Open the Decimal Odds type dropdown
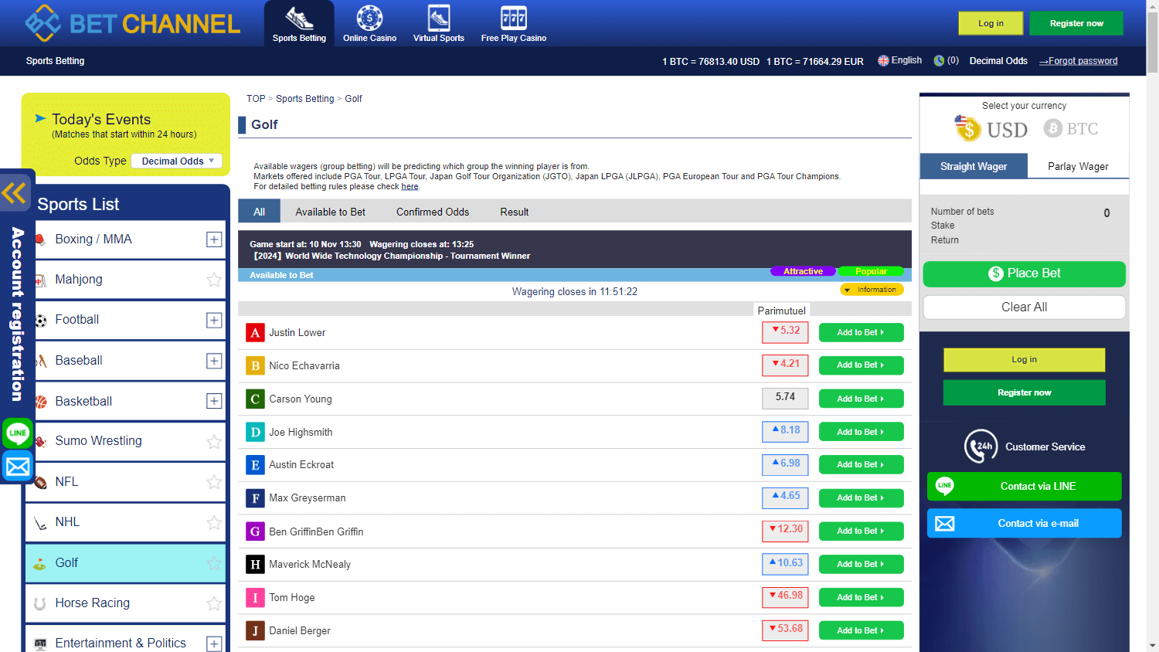 177,161
